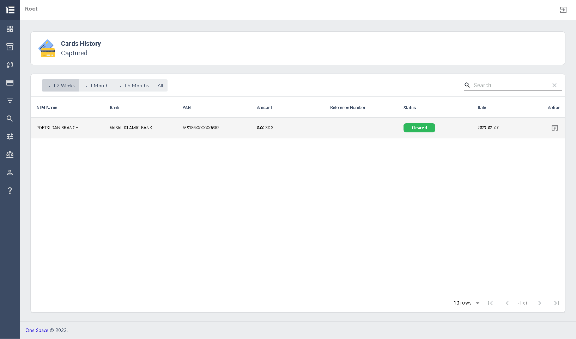Image resolution: width=576 pixels, height=339 pixels.
Task: Select the balance scale icon in sidebar
Action: pos(10,155)
